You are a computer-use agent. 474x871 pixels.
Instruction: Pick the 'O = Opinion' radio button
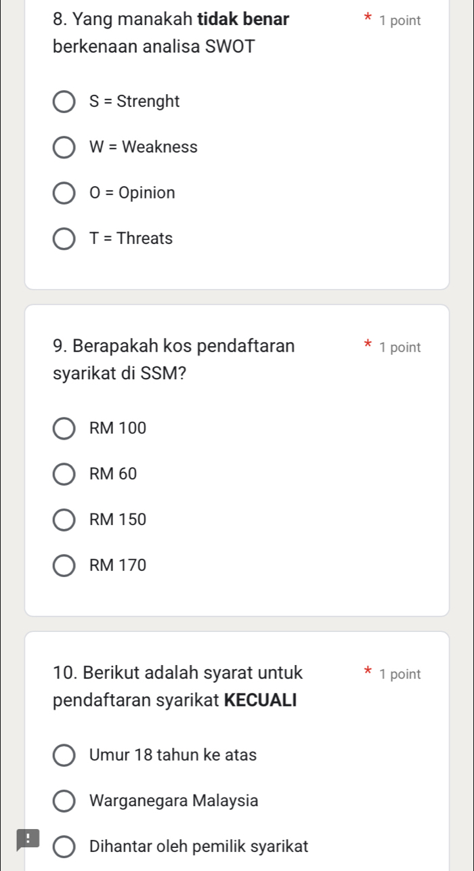click(x=64, y=193)
